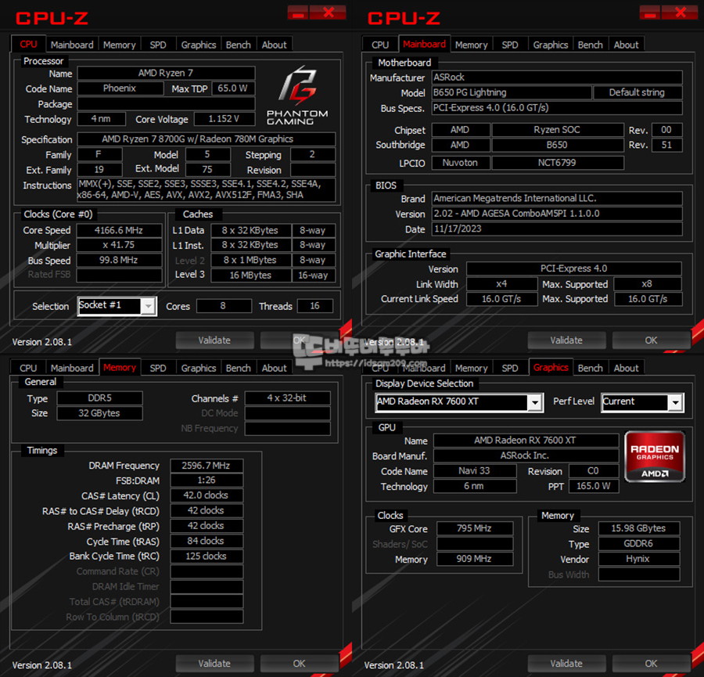Click OK in the GPU-page window

click(651, 664)
